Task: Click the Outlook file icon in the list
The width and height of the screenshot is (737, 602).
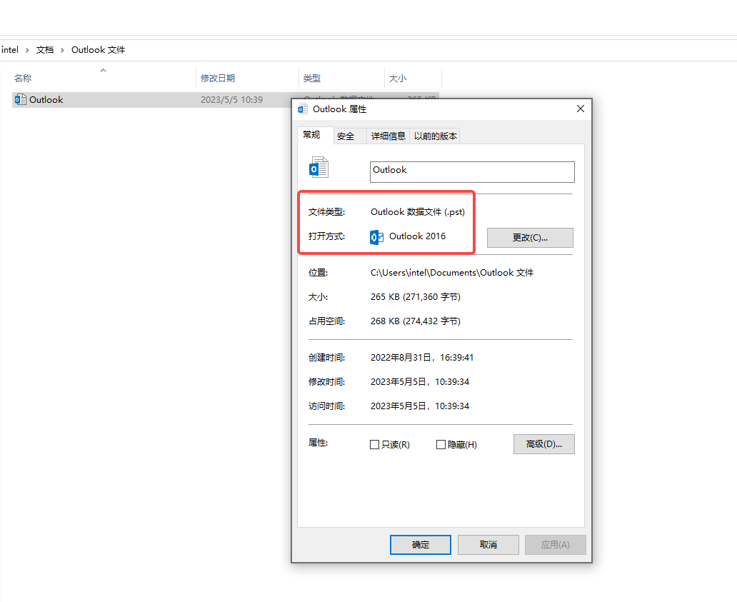Action: click(20, 100)
